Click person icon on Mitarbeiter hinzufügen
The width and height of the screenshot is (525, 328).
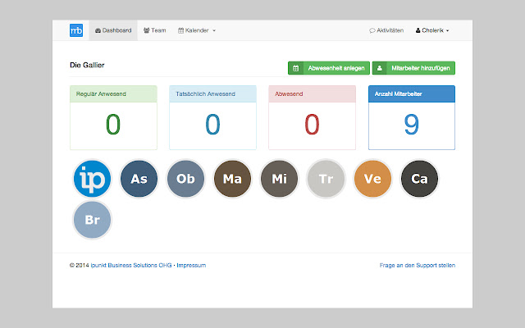point(380,68)
